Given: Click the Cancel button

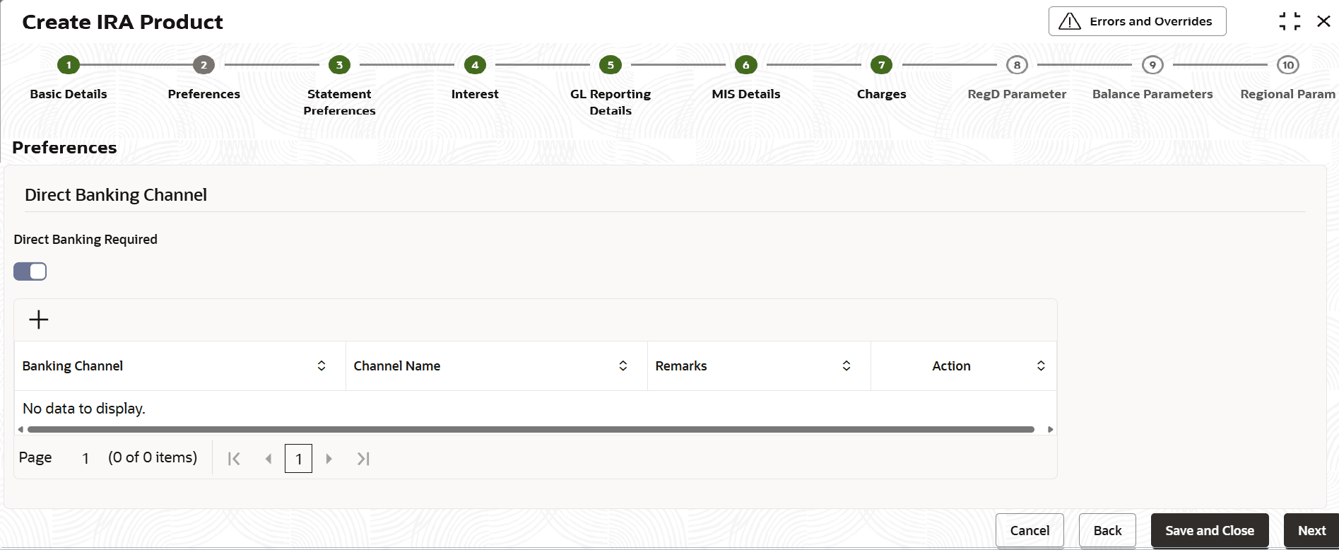Looking at the screenshot, I should pos(1030,531).
